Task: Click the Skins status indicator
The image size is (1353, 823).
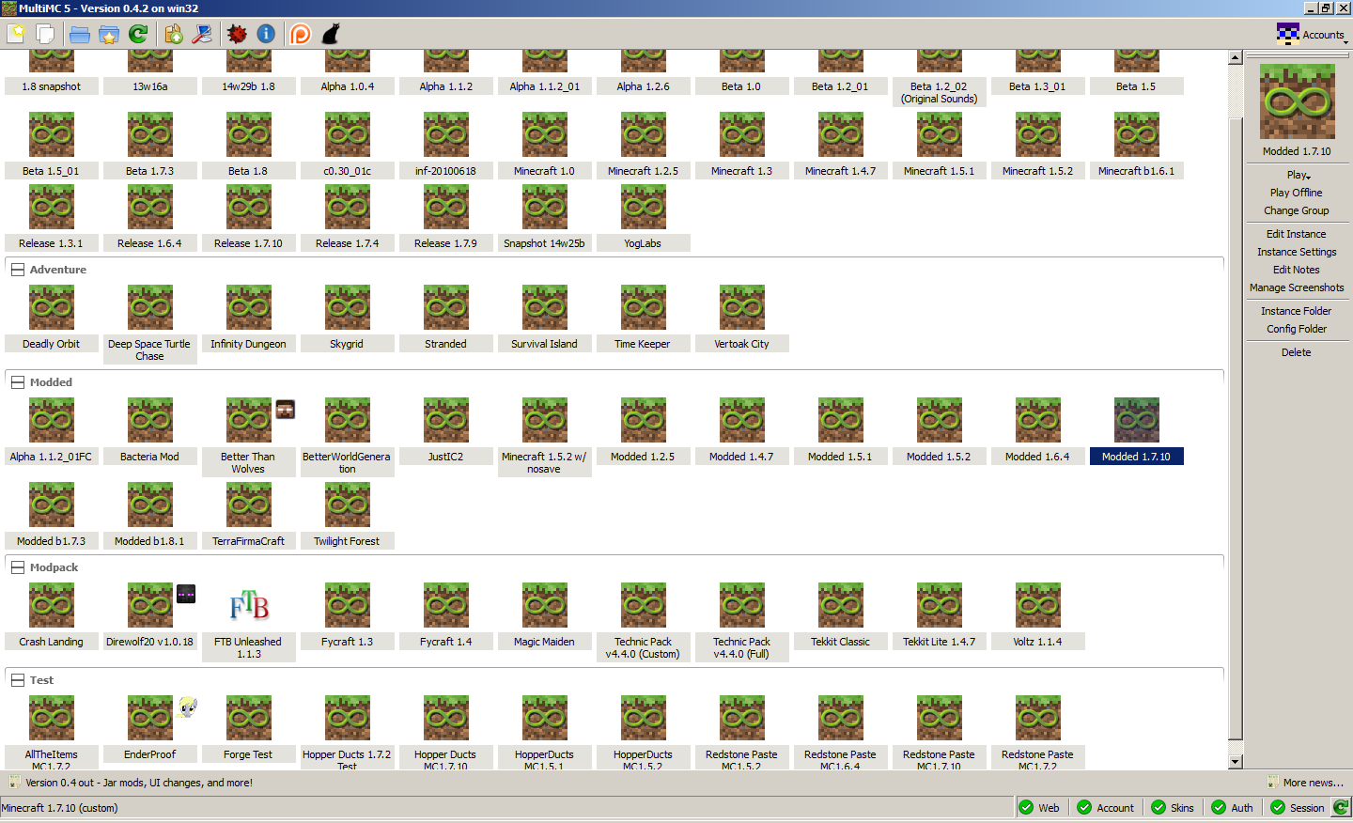Action: (x=1173, y=808)
